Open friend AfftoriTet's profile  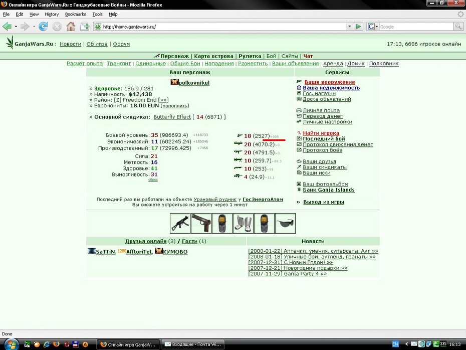139,252
